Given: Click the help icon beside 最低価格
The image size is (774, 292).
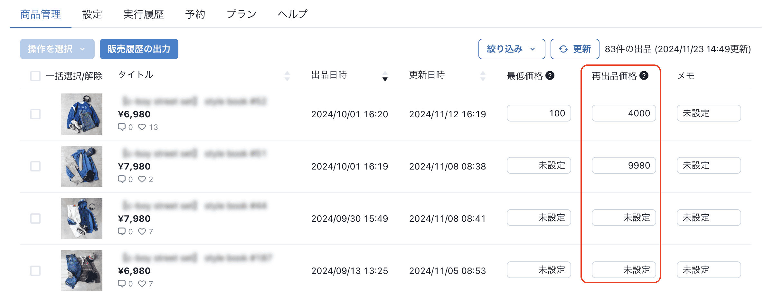Looking at the screenshot, I should coord(550,75).
